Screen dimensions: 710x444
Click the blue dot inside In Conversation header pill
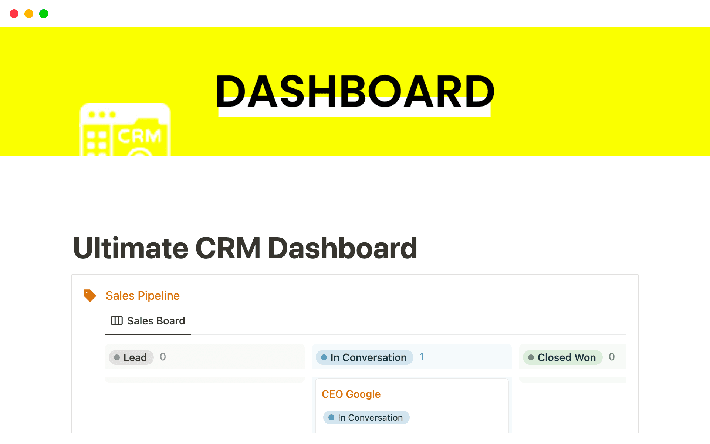click(324, 357)
